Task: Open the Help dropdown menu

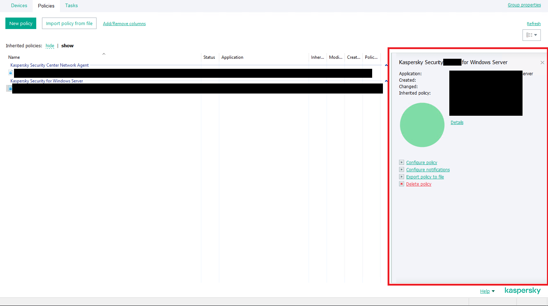Action: 487,291
